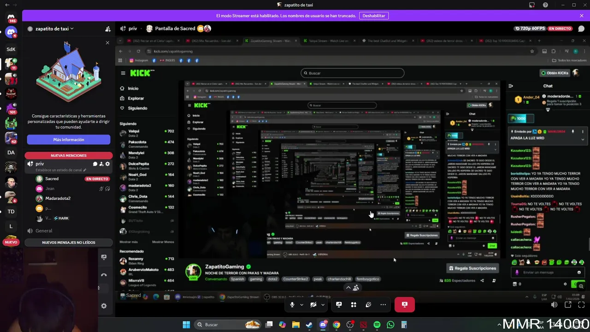Open Discord inbox icon in title bar
590x332 pixels.
(x=532, y=5)
